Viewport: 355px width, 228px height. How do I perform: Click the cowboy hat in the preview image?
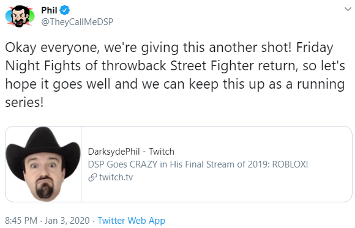click(x=43, y=149)
